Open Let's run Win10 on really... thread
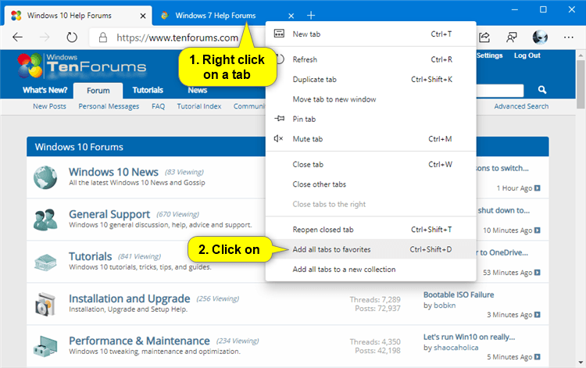 469,337
